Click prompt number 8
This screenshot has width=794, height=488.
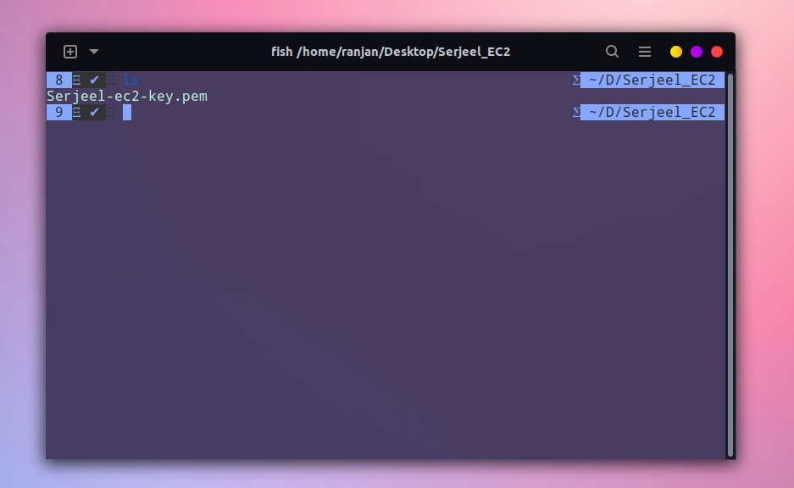59,80
